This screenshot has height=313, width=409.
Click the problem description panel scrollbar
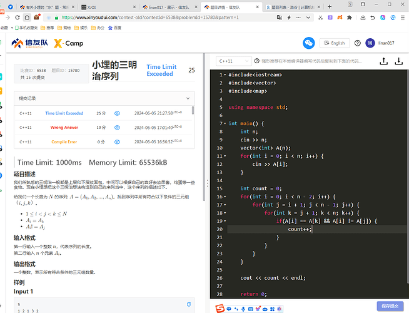click(203, 128)
